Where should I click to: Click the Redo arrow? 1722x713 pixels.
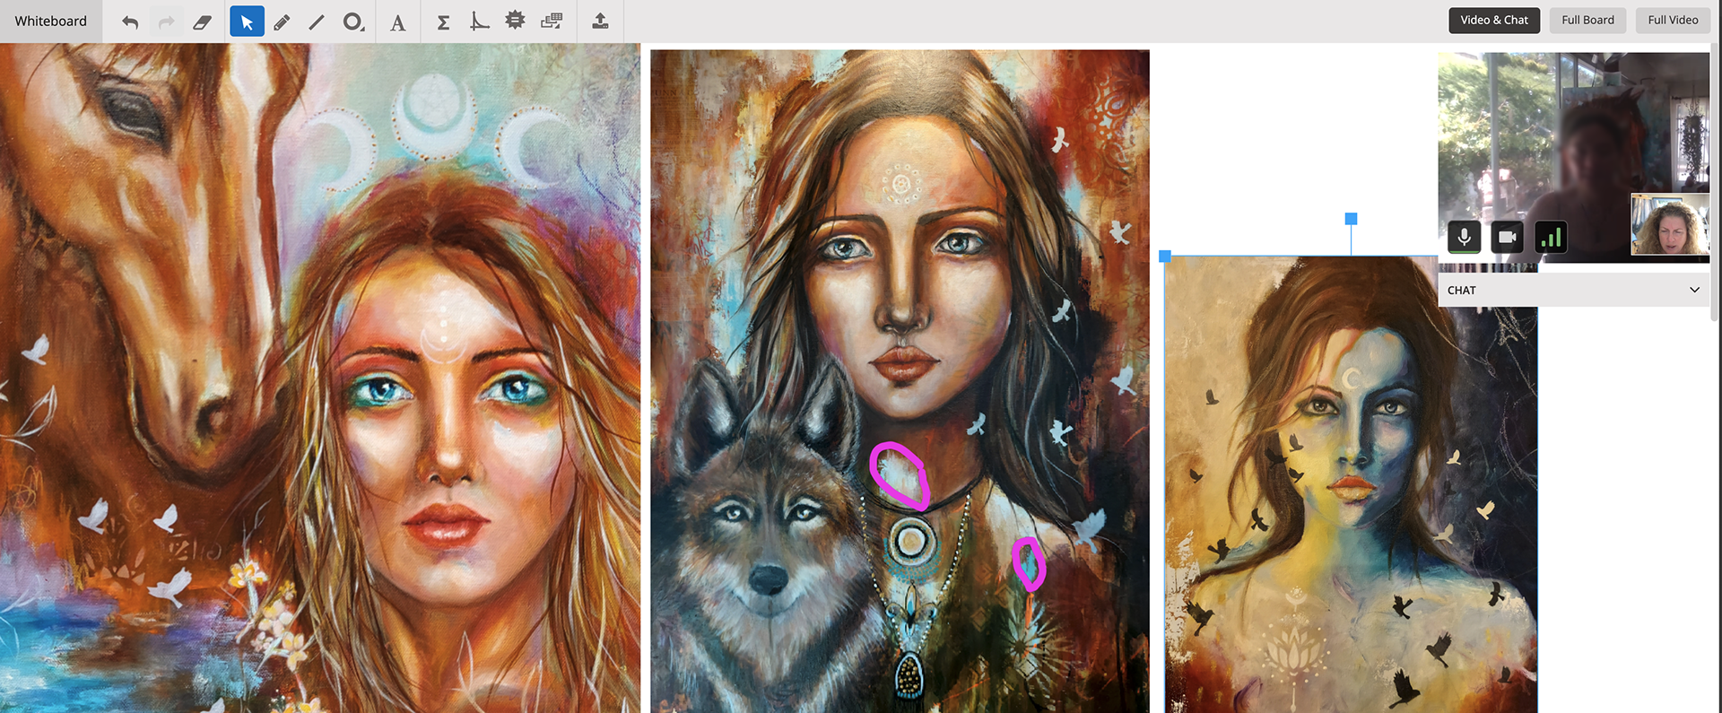(x=166, y=22)
